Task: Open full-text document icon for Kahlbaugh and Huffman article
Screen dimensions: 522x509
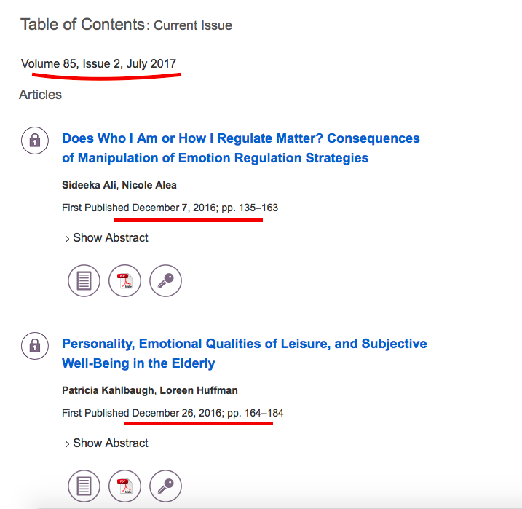Action: pyautogui.click(x=84, y=486)
